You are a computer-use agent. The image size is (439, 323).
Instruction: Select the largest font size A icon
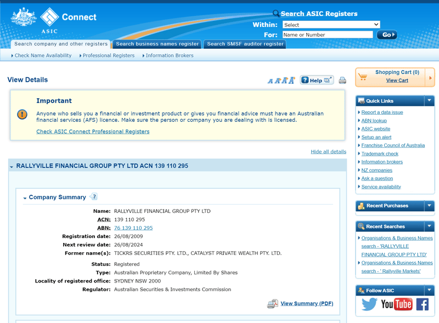click(x=292, y=80)
